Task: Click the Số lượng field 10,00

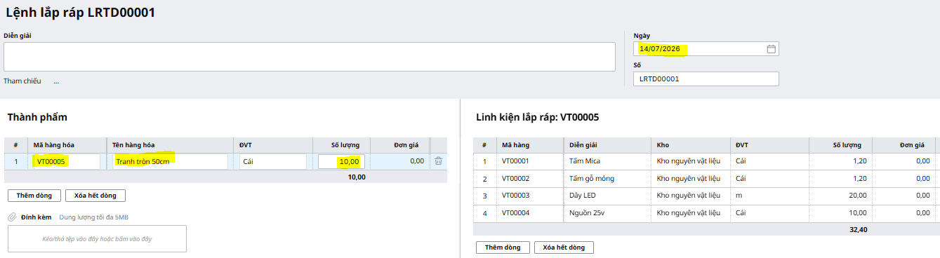Action: tap(341, 161)
